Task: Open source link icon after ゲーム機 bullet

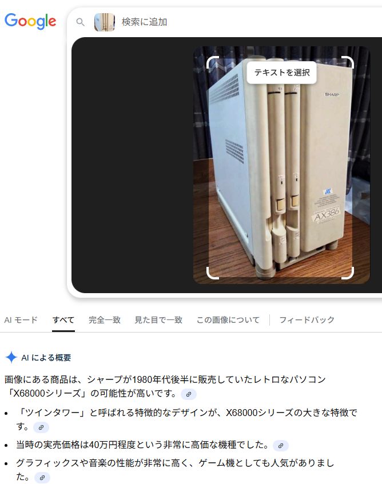Action: click(x=42, y=478)
